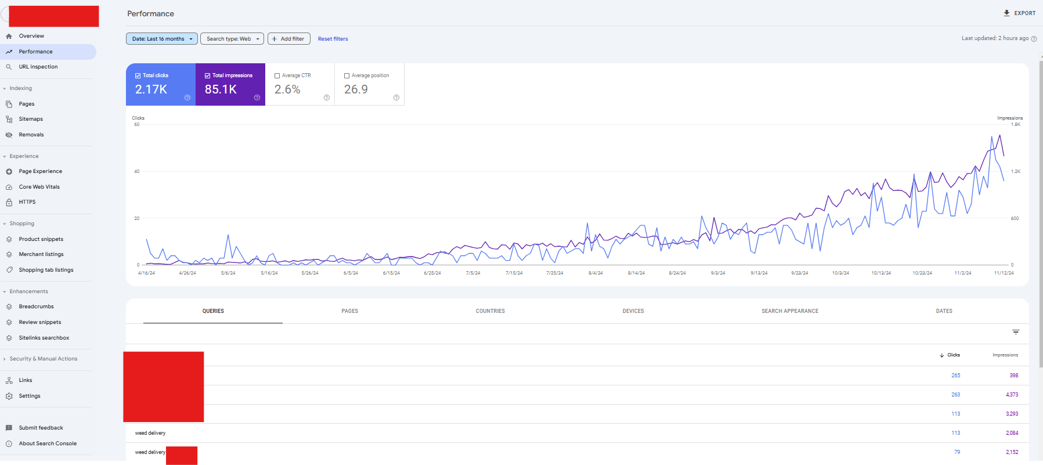This screenshot has height=465, width=1043.
Task: Collapse the Enhancements section
Action: (5, 291)
